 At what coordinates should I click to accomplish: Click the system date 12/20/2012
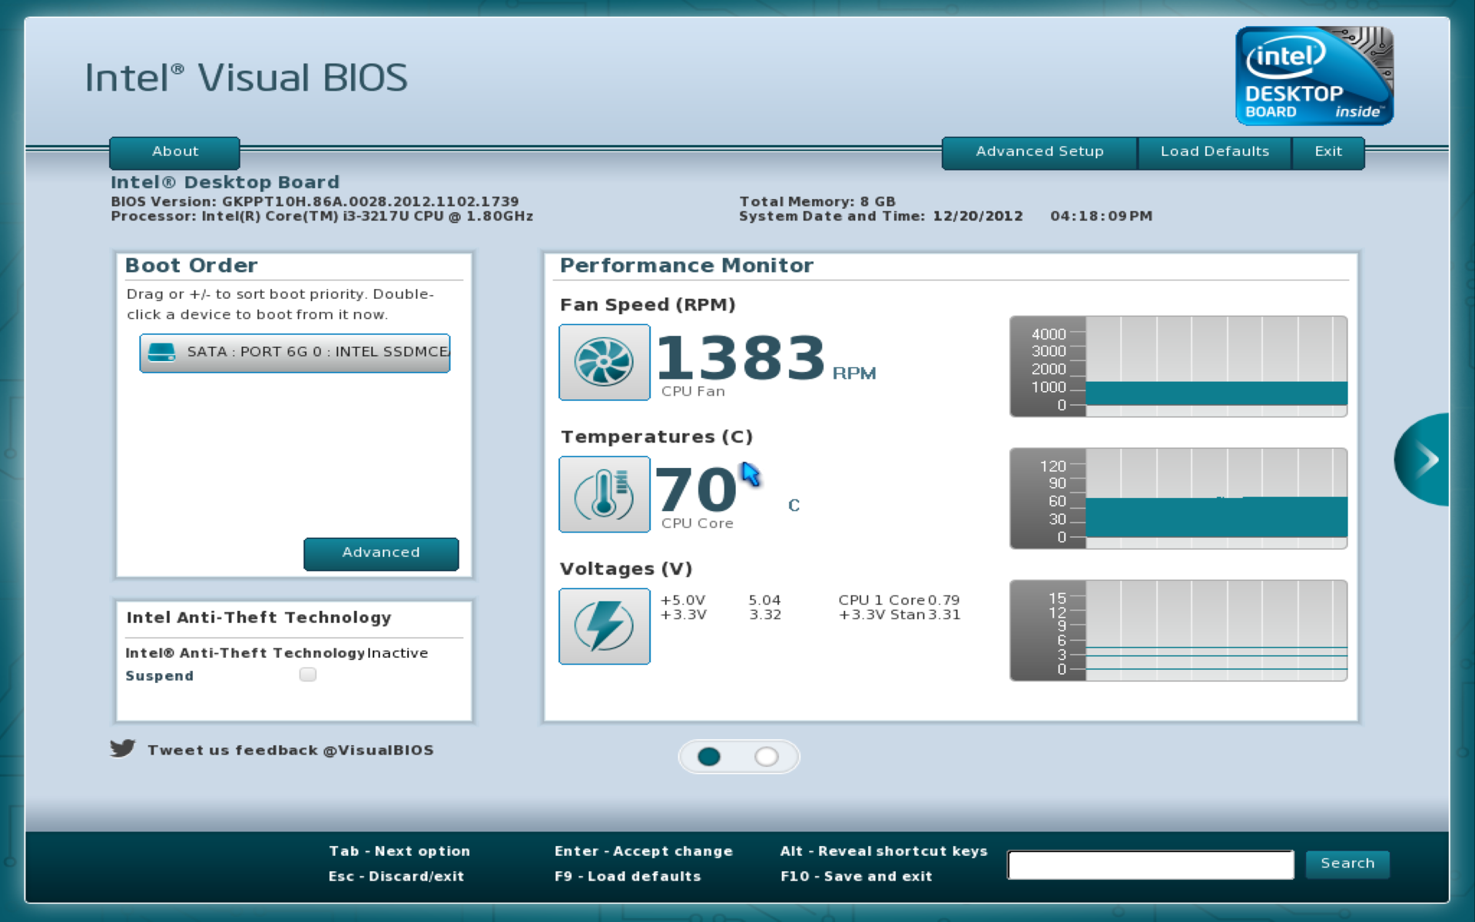pyautogui.click(x=978, y=216)
